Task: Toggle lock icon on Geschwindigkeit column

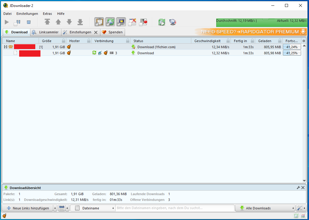Action: click(228, 41)
